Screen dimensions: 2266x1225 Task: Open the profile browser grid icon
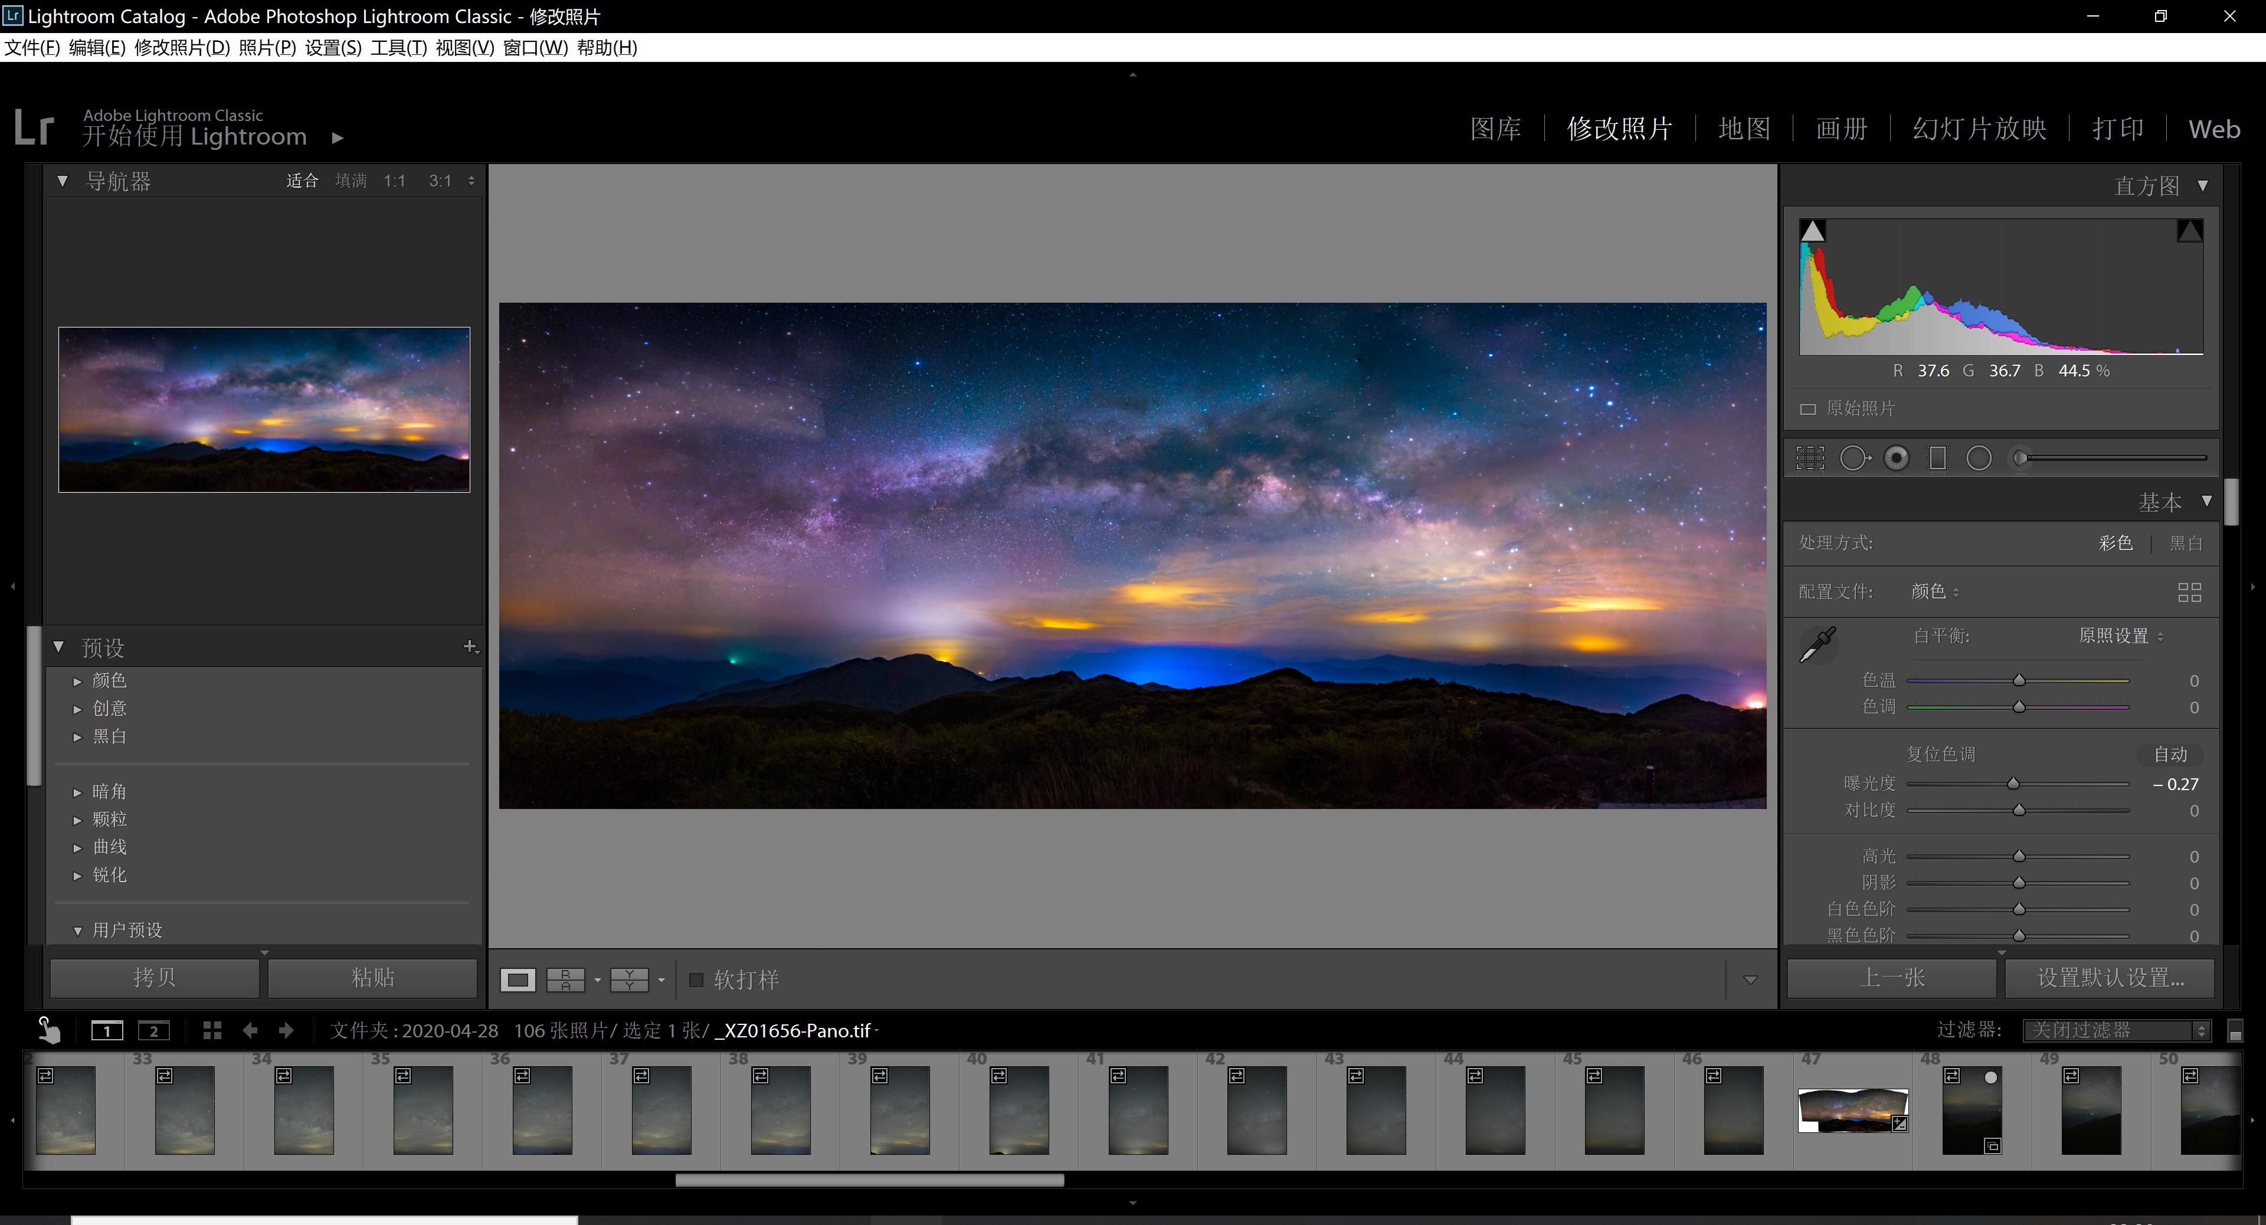coord(2189,592)
